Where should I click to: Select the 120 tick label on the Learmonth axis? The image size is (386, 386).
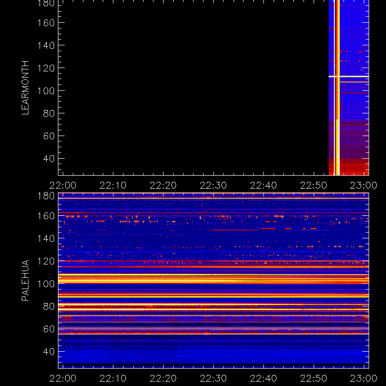pos(46,68)
